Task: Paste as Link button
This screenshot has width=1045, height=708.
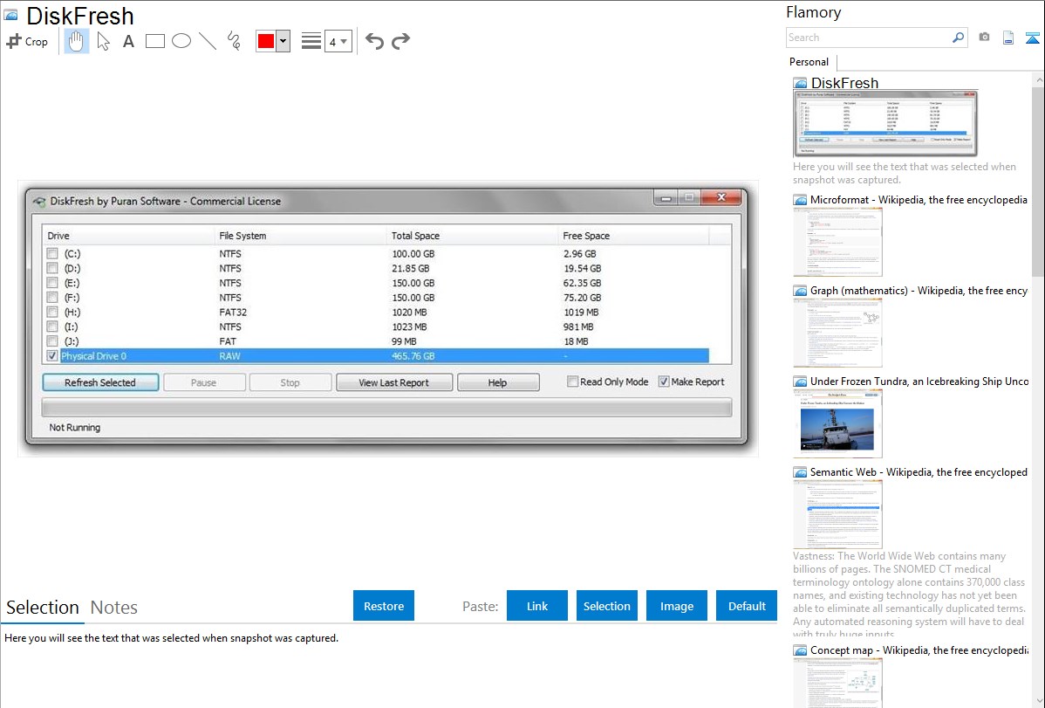Action: coord(537,605)
